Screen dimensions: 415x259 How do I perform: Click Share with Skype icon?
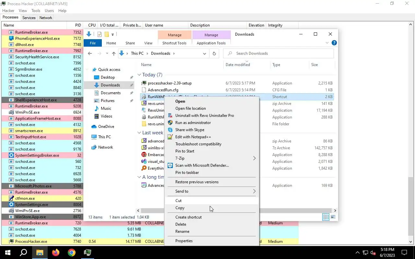click(170, 130)
